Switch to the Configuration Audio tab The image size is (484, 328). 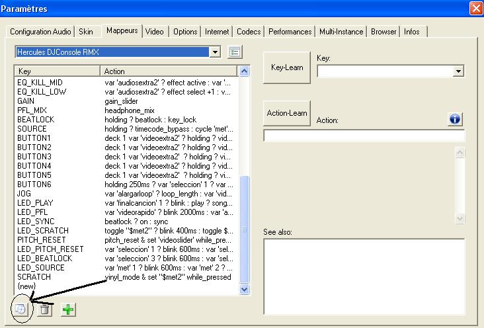click(40, 31)
